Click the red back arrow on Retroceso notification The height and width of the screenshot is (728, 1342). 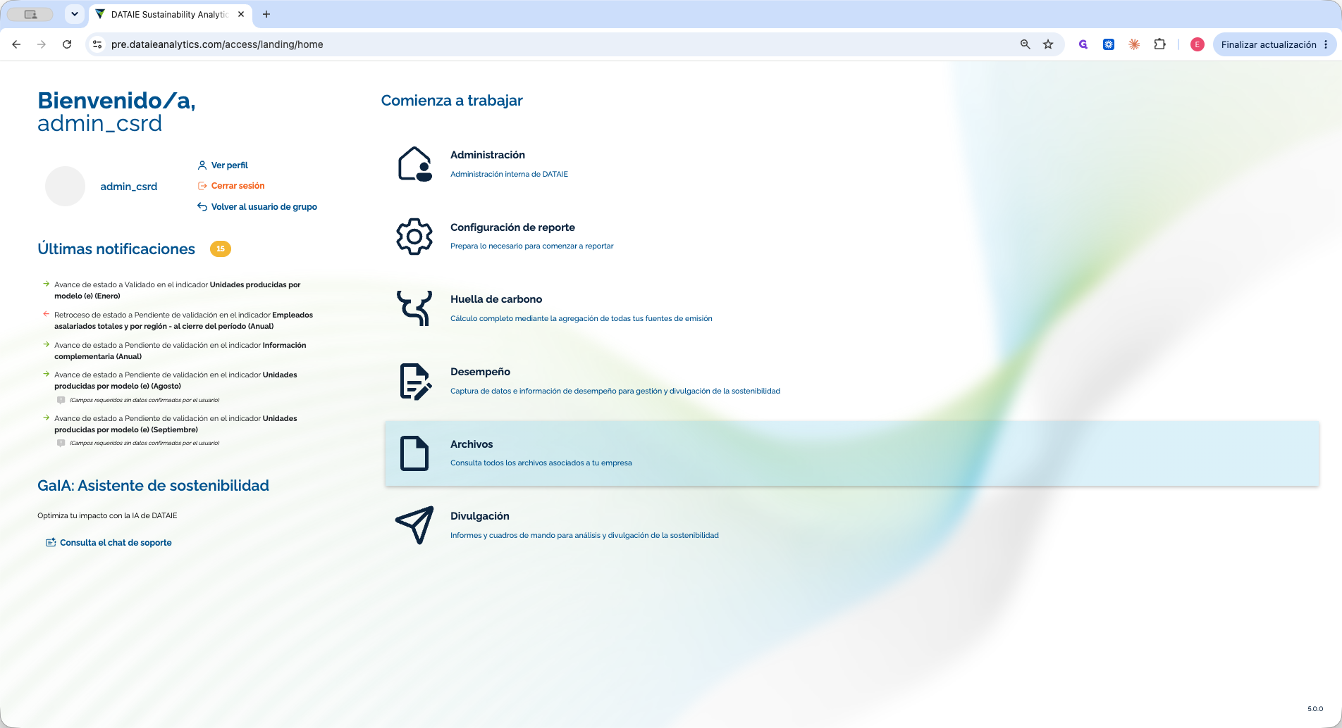pyautogui.click(x=47, y=315)
